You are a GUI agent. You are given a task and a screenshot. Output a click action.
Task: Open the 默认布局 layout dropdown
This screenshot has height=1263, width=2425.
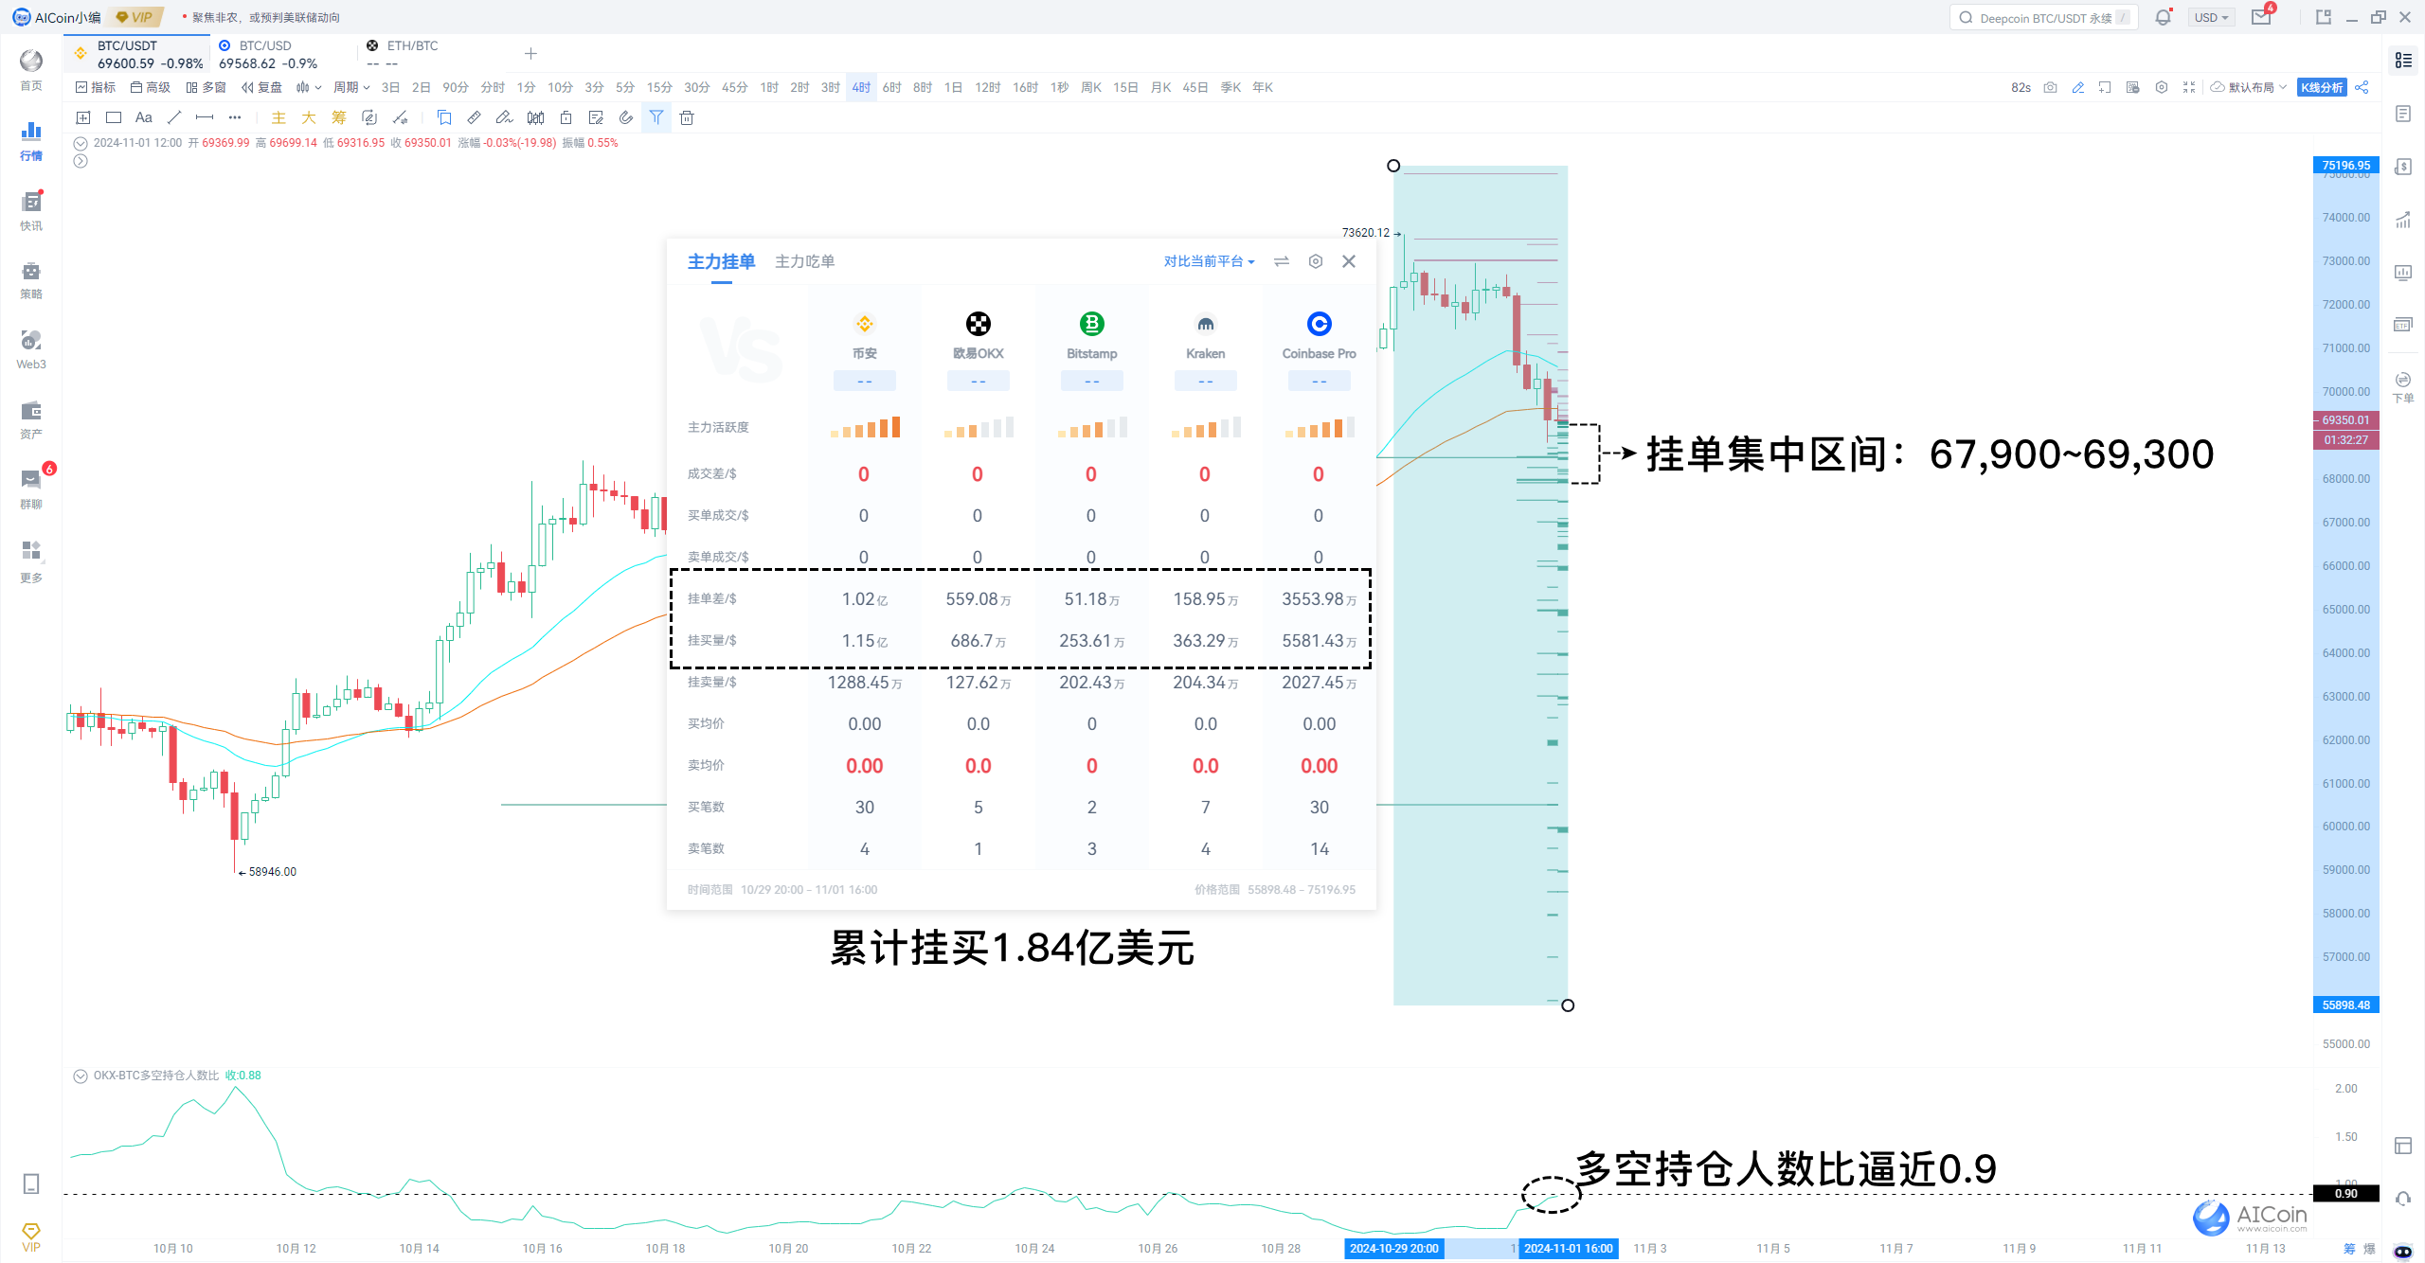point(2249,87)
